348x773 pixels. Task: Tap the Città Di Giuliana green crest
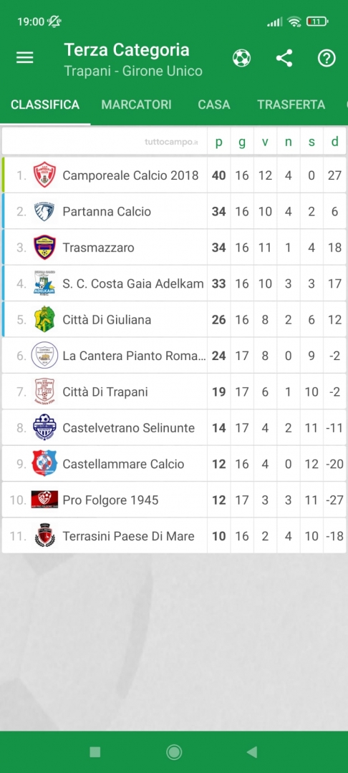(44, 319)
